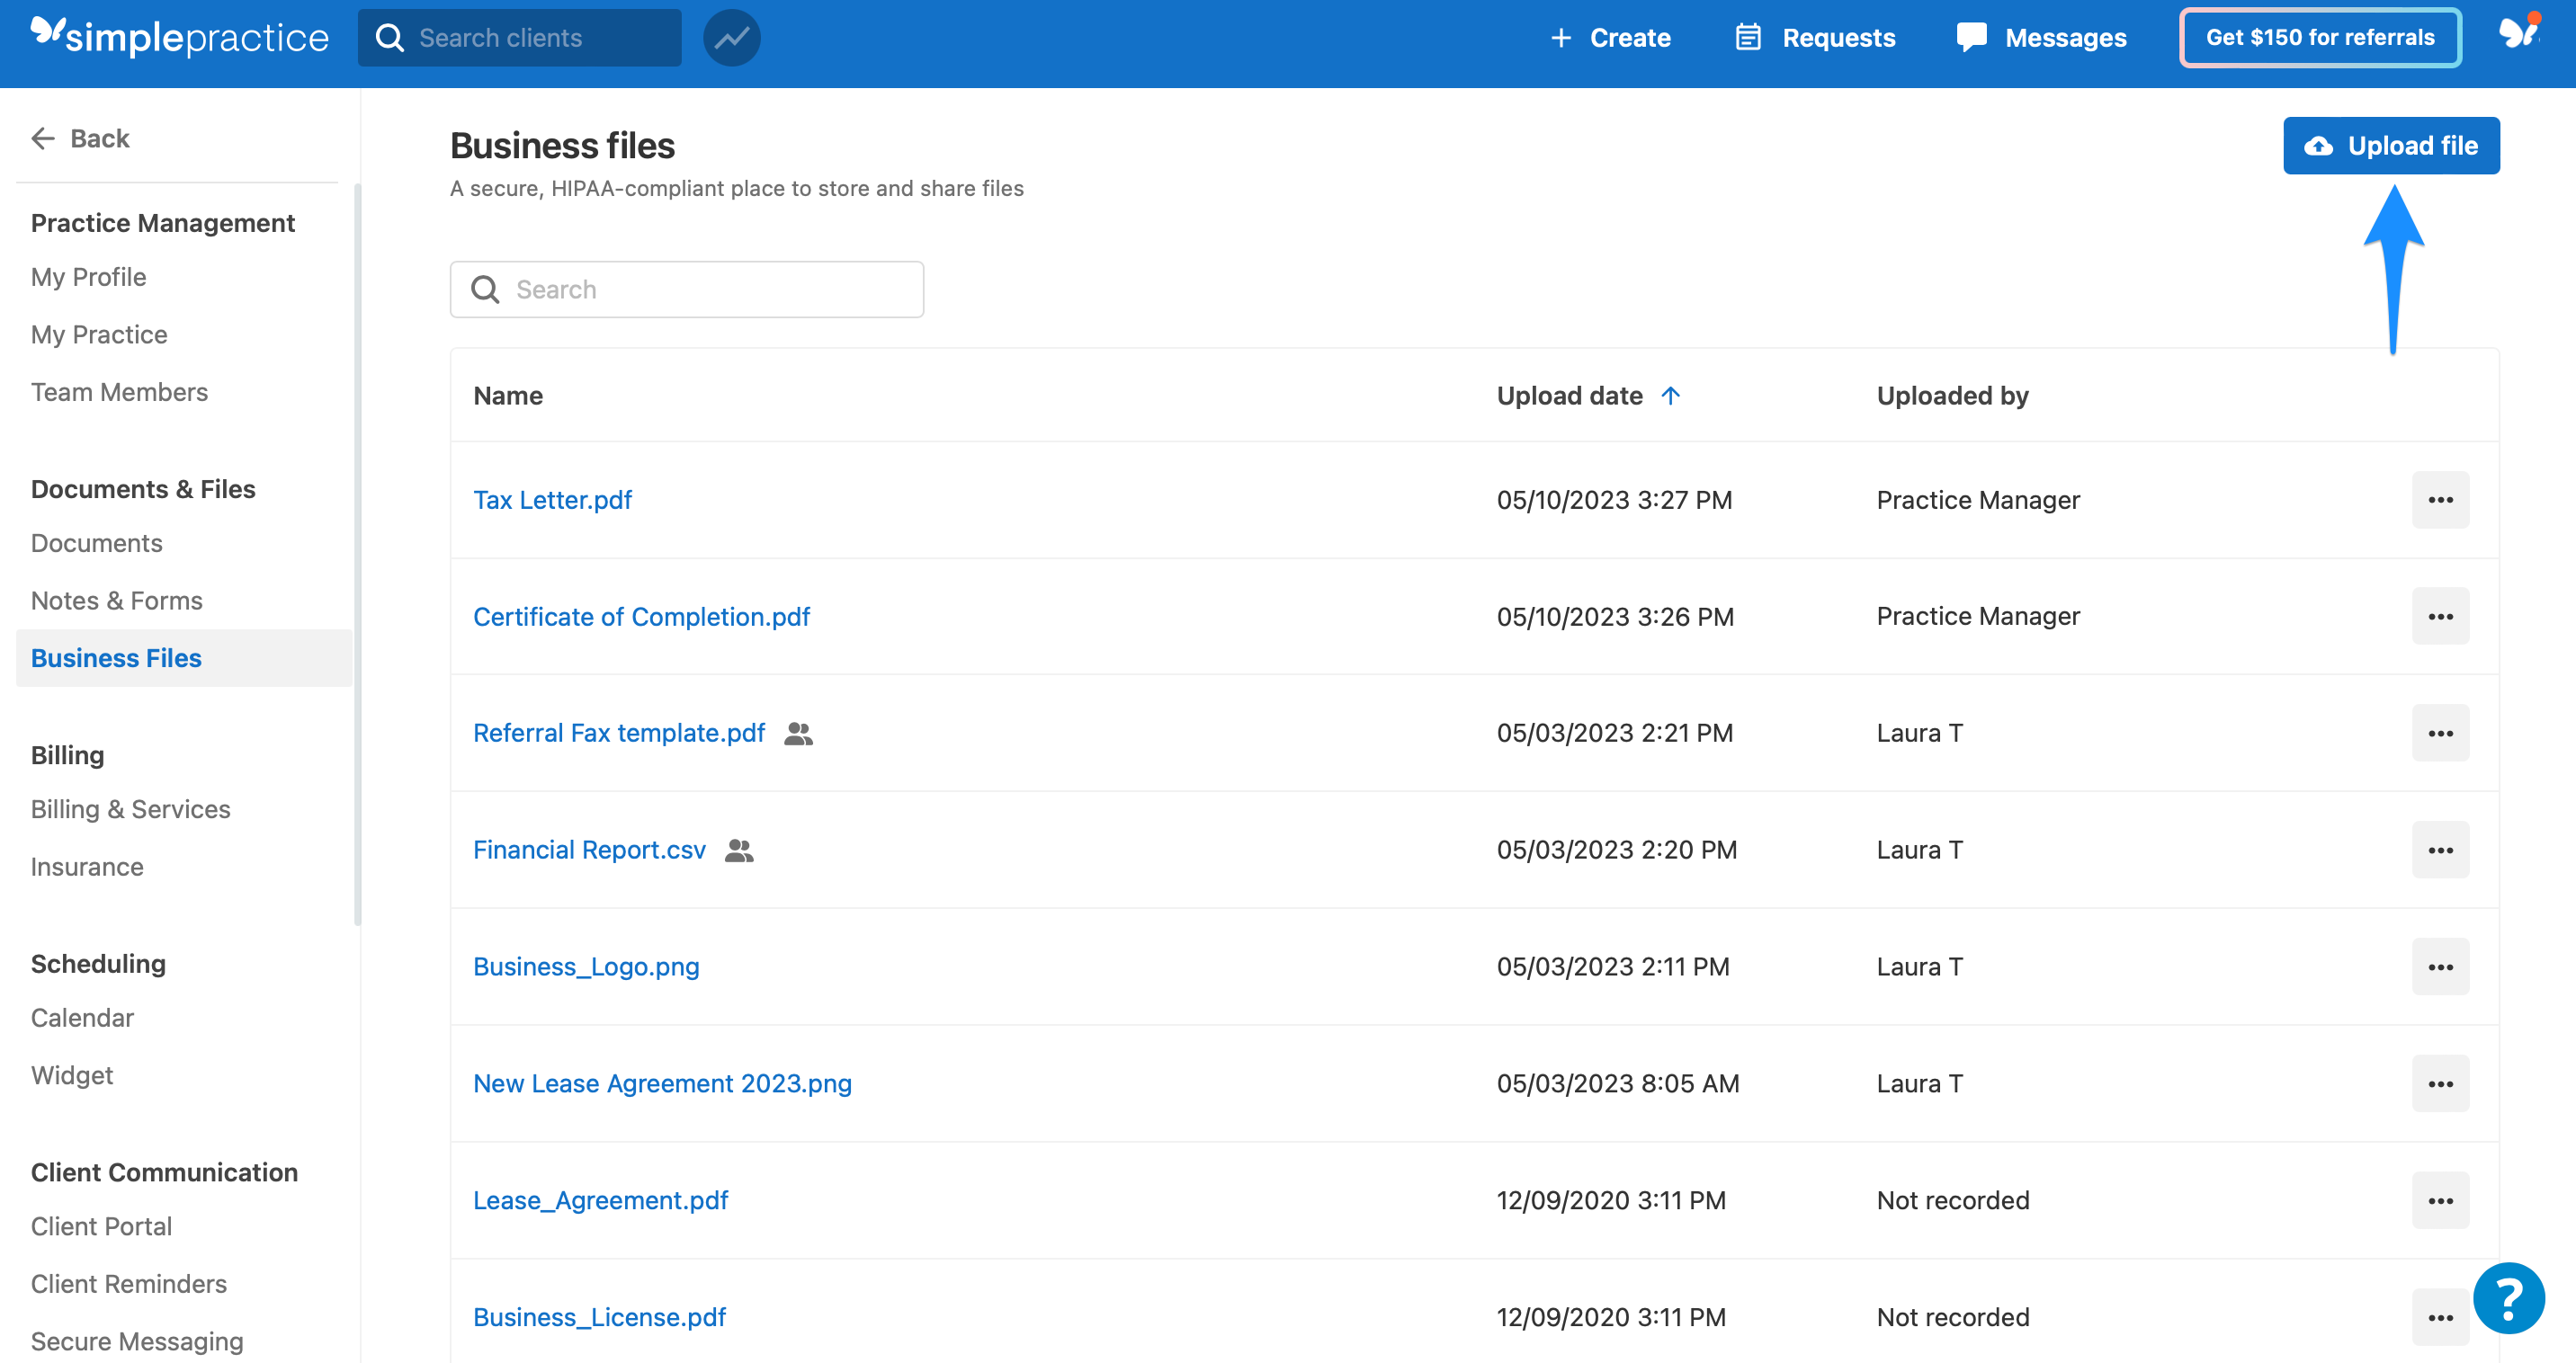Open Calendar under Scheduling
The width and height of the screenshot is (2576, 1363).
pyautogui.click(x=82, y=1017)
